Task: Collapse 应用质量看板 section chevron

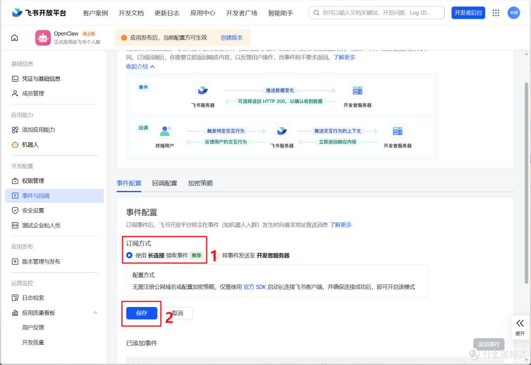Action: click(x=95, y=313)
